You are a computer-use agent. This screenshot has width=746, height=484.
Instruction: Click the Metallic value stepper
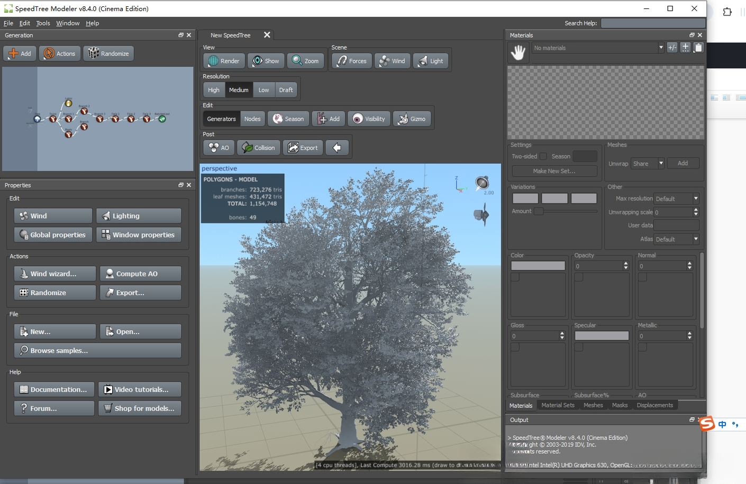[689, 336]
